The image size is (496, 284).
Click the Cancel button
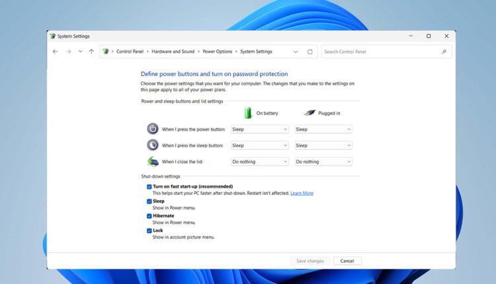[x=347, y=261]
